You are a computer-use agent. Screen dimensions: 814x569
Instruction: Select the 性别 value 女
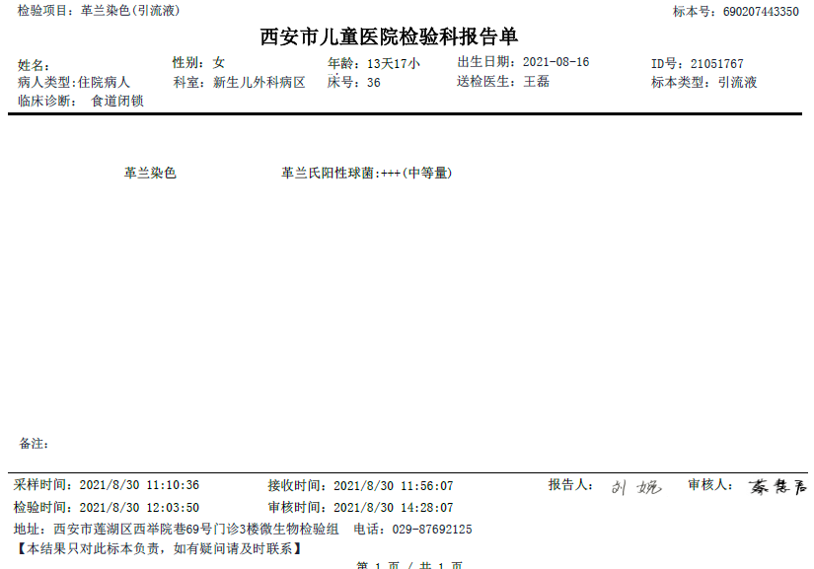[x=218, y=60]
